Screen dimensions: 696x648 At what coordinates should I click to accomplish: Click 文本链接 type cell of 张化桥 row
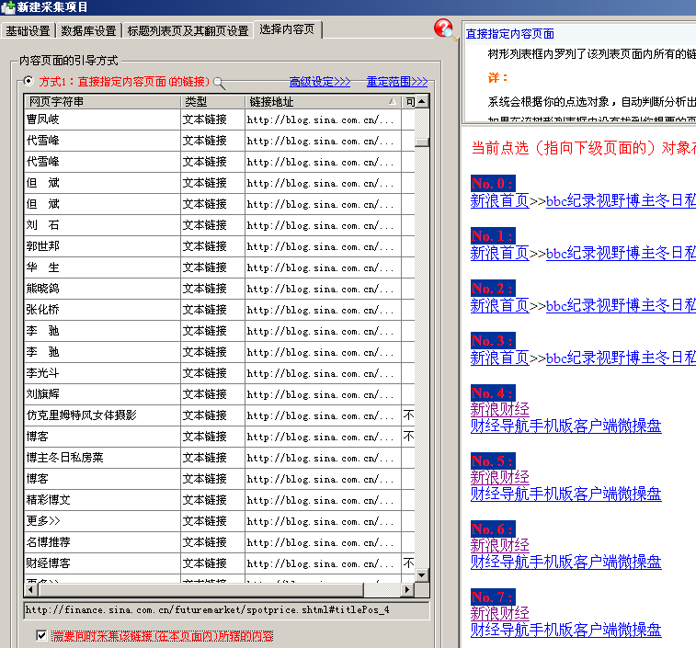tap(213, 310)
